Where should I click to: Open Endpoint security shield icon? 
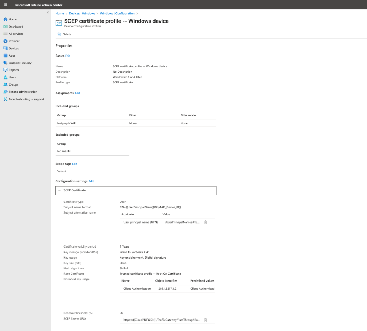(x=5, y=63)
